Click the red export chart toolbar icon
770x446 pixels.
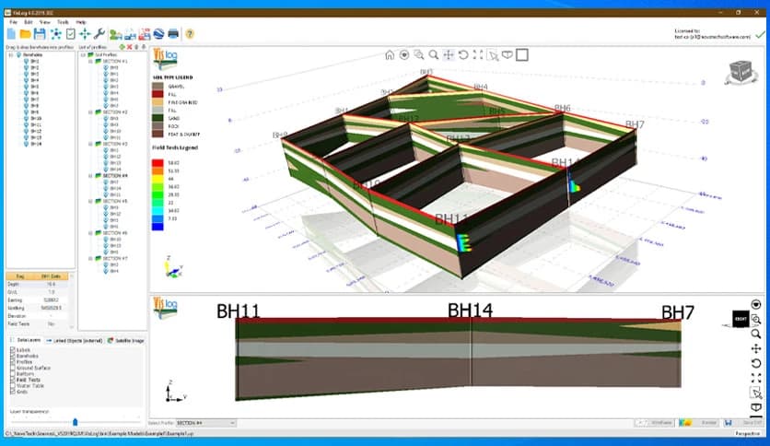pos(145,34)
